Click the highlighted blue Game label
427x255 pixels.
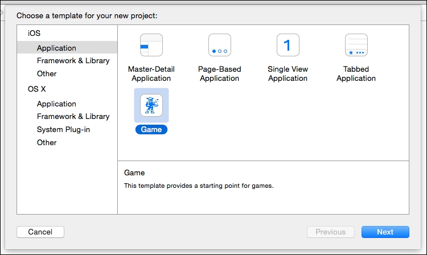[151, 129]
